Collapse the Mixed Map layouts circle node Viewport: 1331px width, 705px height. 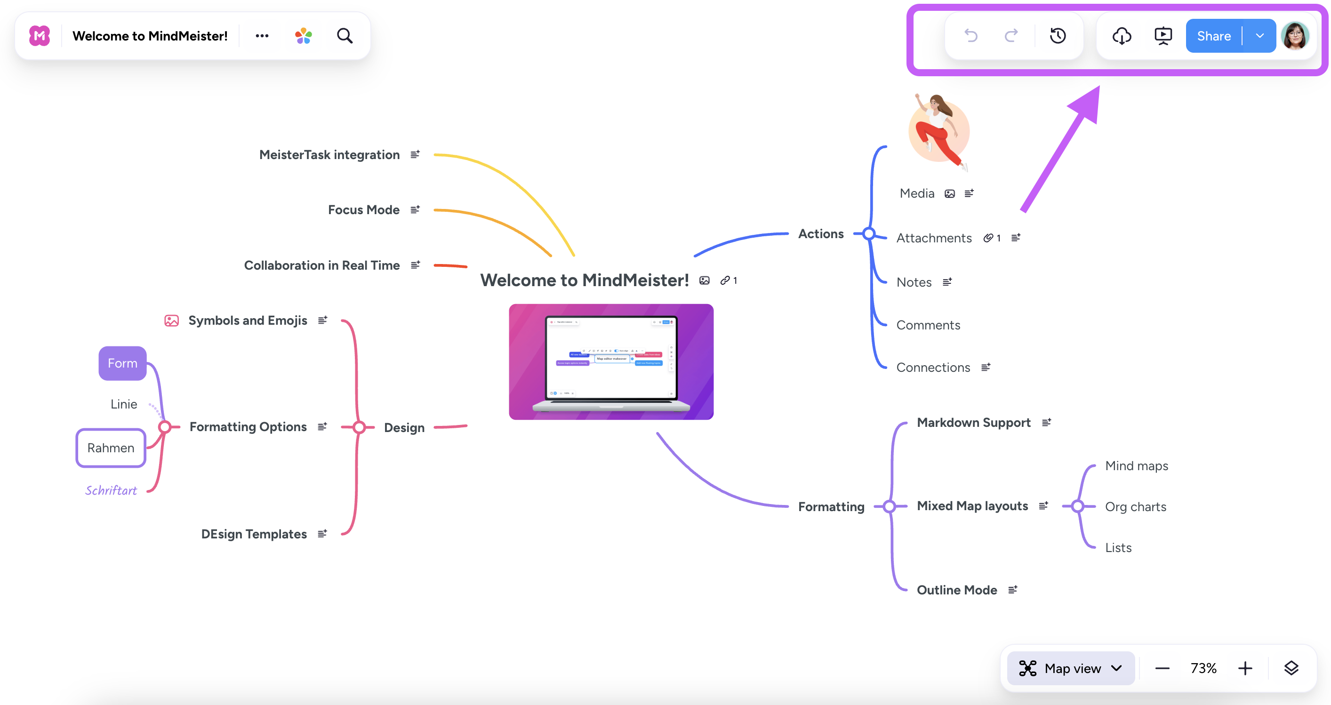[x=1077, y=506]
